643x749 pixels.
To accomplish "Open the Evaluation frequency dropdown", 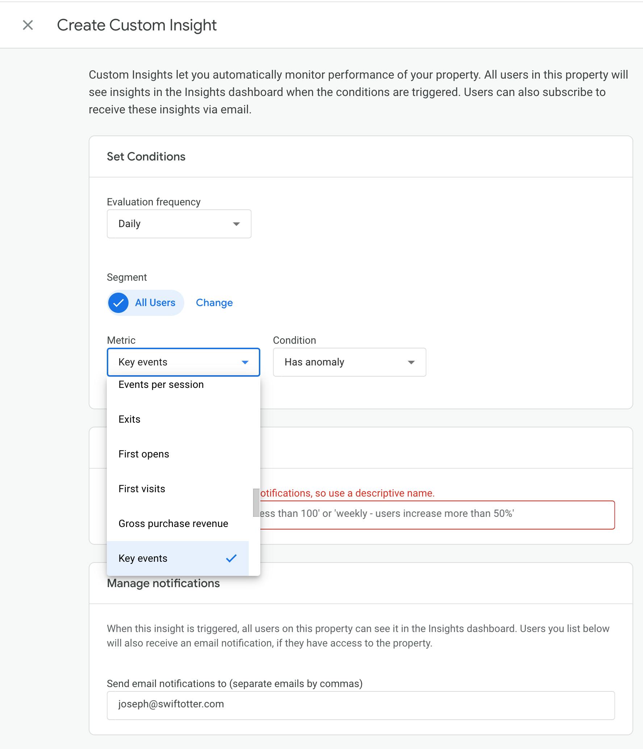I will 179,224.
